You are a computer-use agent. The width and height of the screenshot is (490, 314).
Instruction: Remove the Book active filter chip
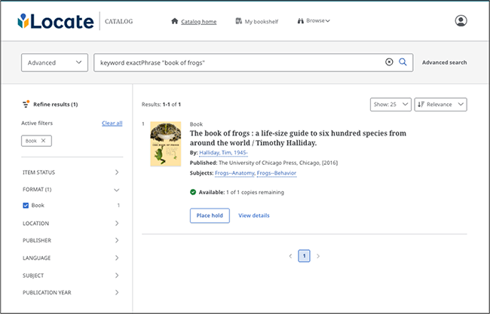[43, 141]
